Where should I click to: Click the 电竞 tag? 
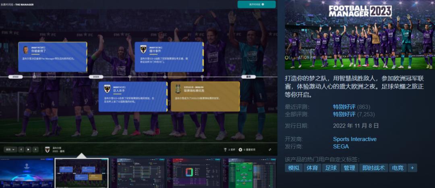398,168
